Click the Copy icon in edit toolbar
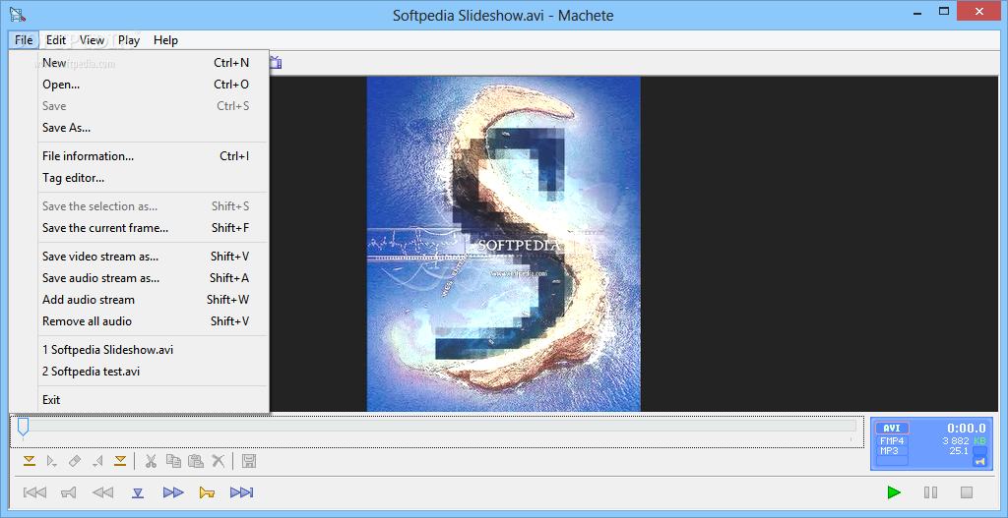 pos(173,460)
